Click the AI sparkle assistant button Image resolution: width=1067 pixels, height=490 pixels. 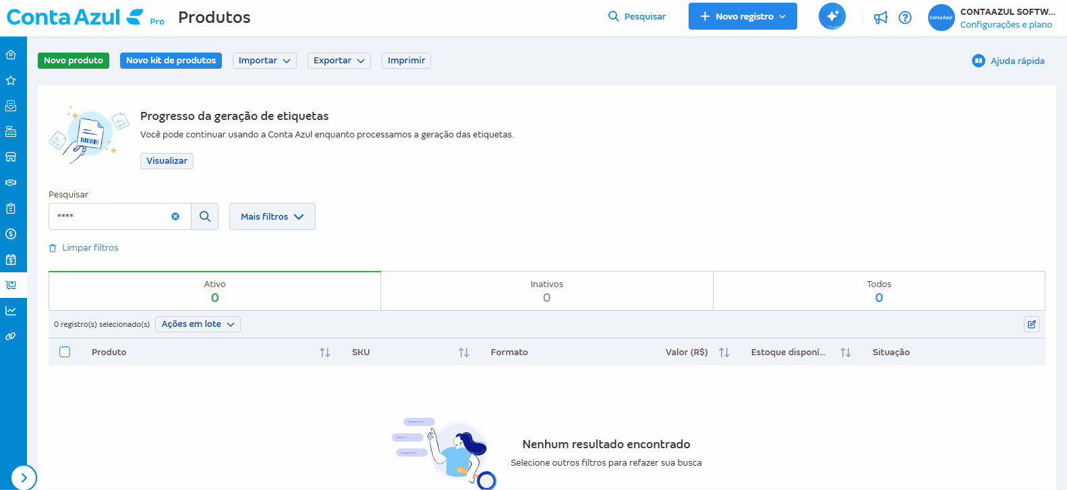pyautogui.click(x=832, y=16)
